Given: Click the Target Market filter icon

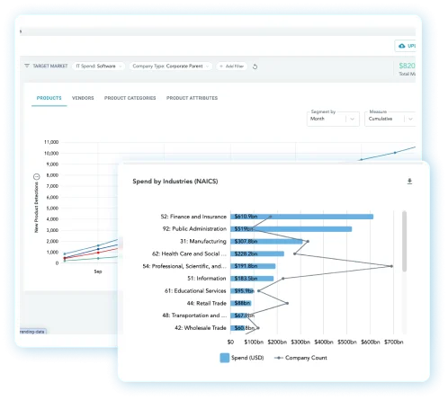Looking at the screenshot, I should pyautogui.click(x=27, y=66).
